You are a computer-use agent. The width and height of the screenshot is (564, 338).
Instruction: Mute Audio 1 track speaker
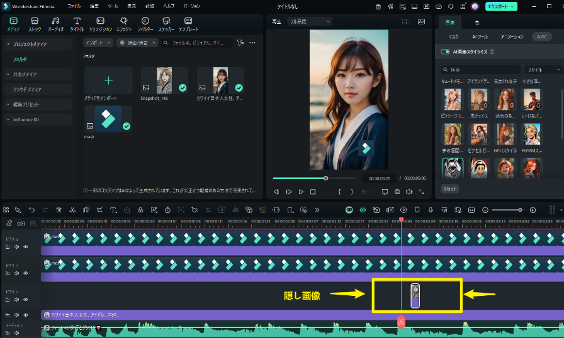tap(16, 333)
